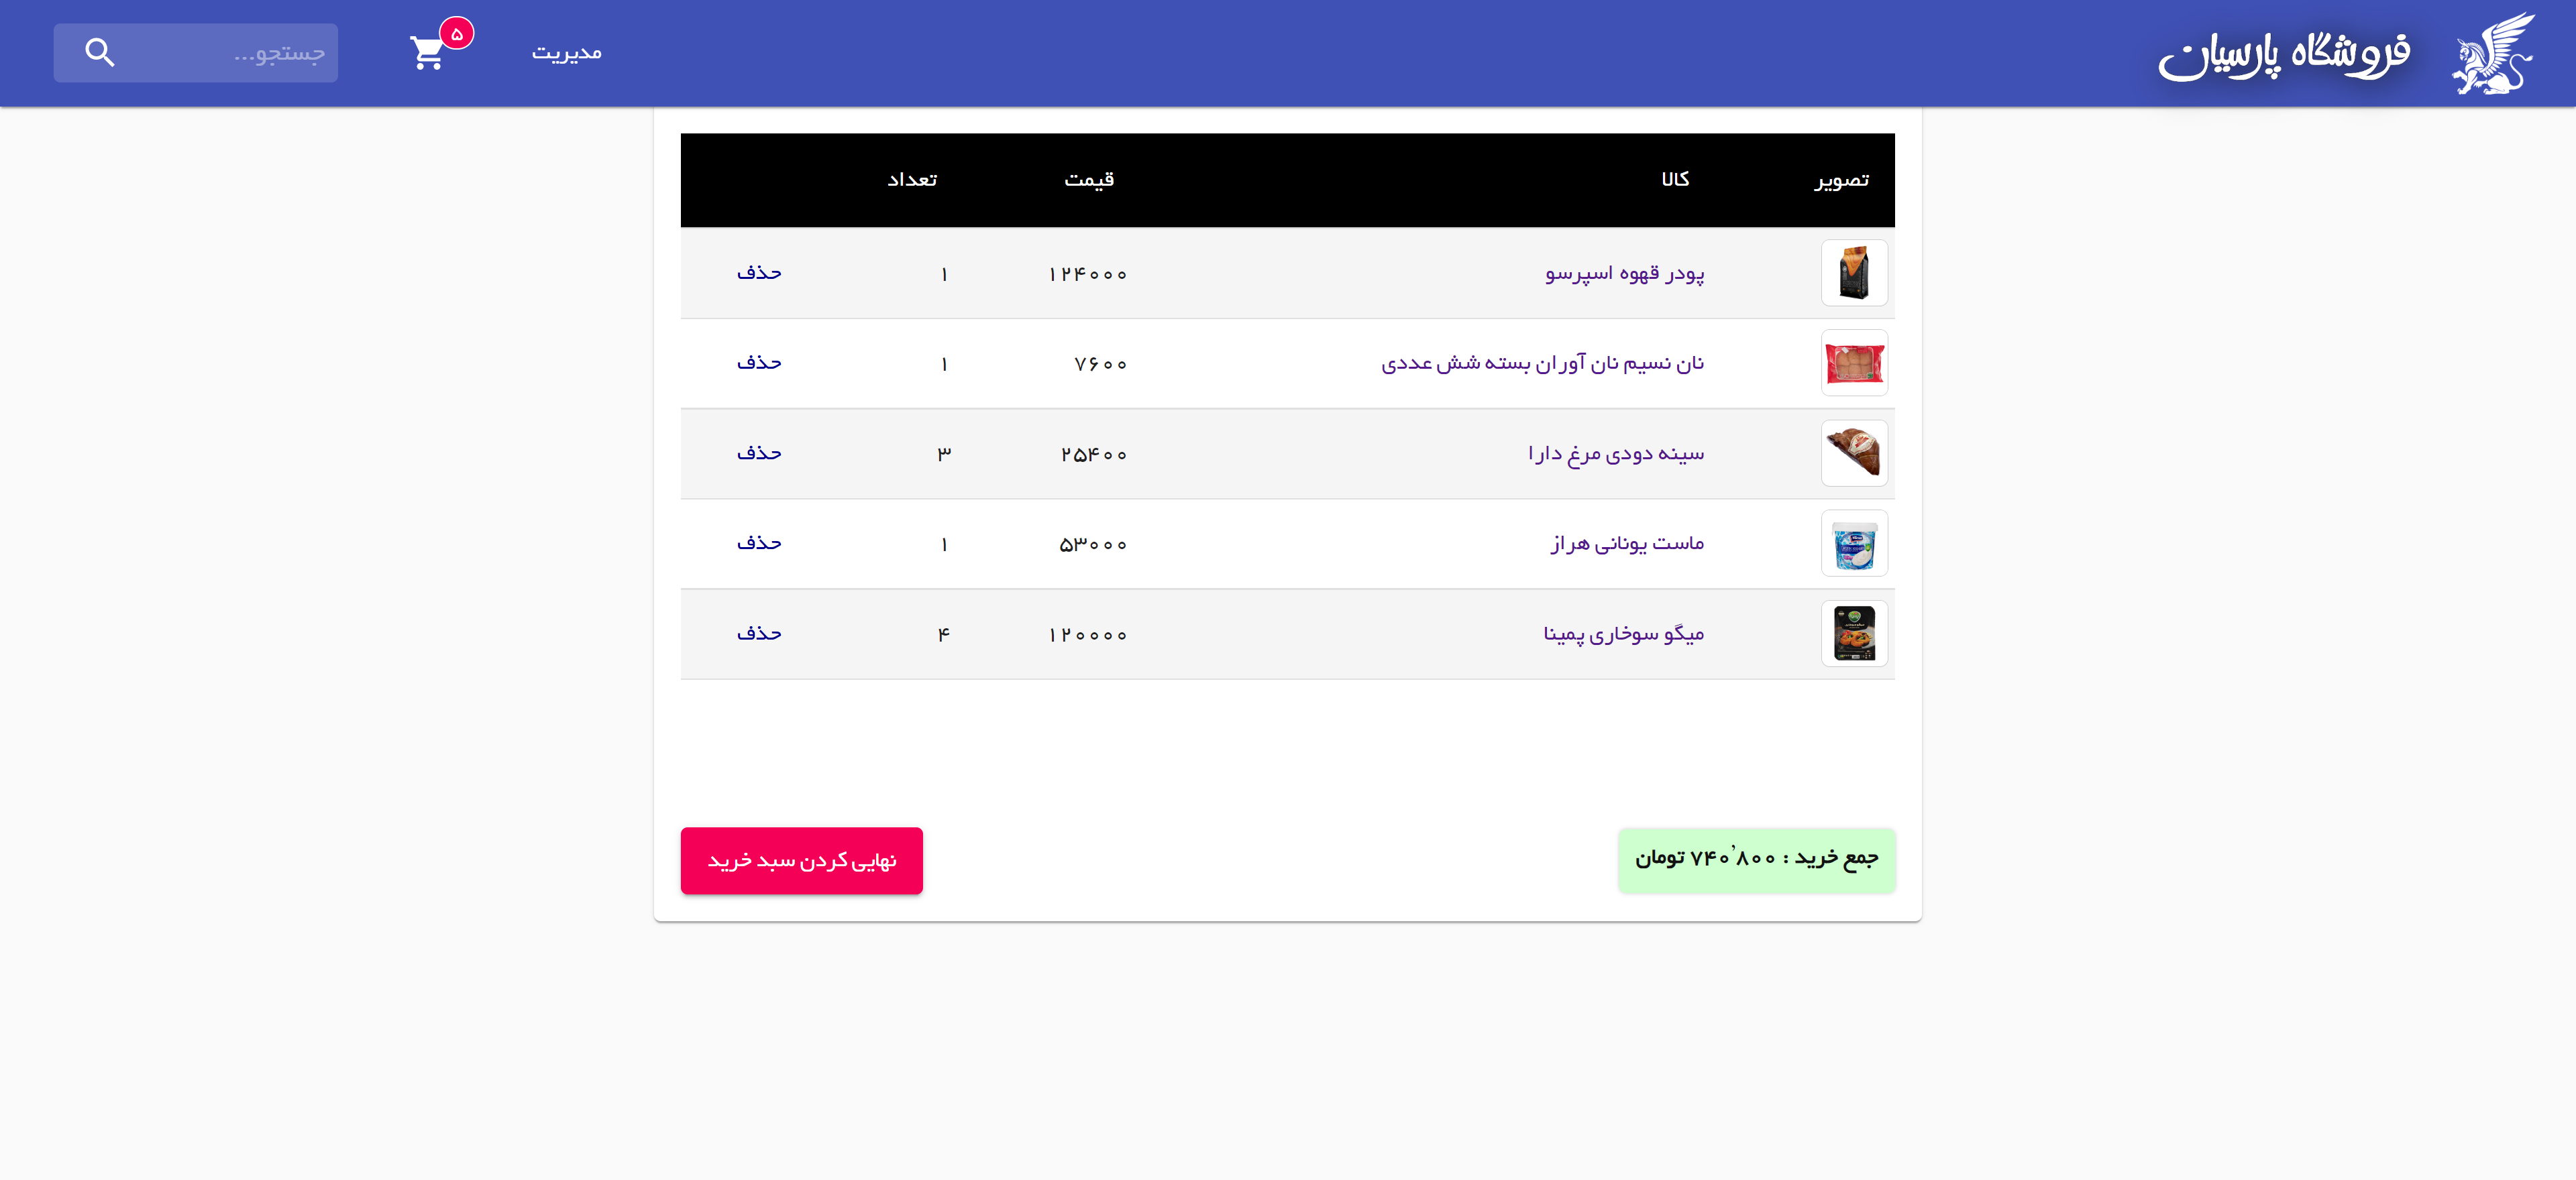Click the cart badge showing ۵ items
The image size is (2576, 1180).
457,34
